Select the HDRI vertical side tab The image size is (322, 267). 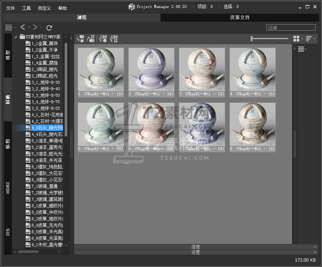coord(8,188)
